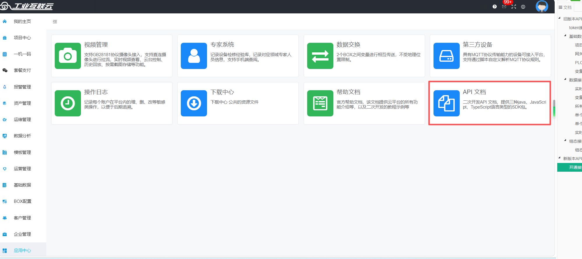Click the 下载中心 download icon
This screenshot has height=259, width=582.
pyautogui.click(x=194, y=103)
